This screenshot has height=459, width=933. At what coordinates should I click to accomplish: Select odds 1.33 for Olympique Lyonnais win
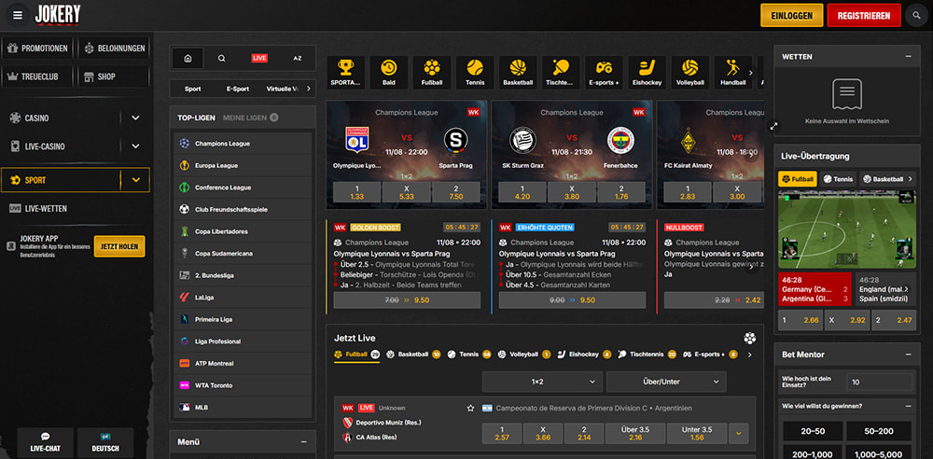point(357,192)
